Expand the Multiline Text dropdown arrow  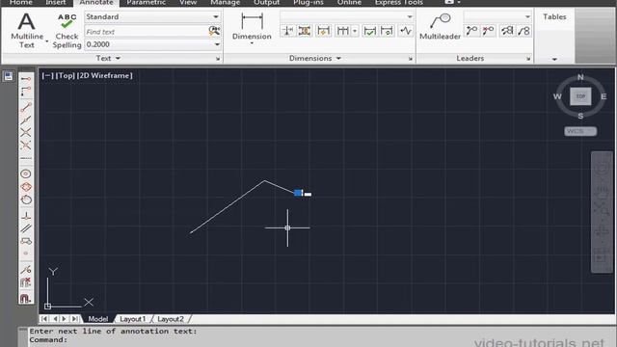(47, 41)
